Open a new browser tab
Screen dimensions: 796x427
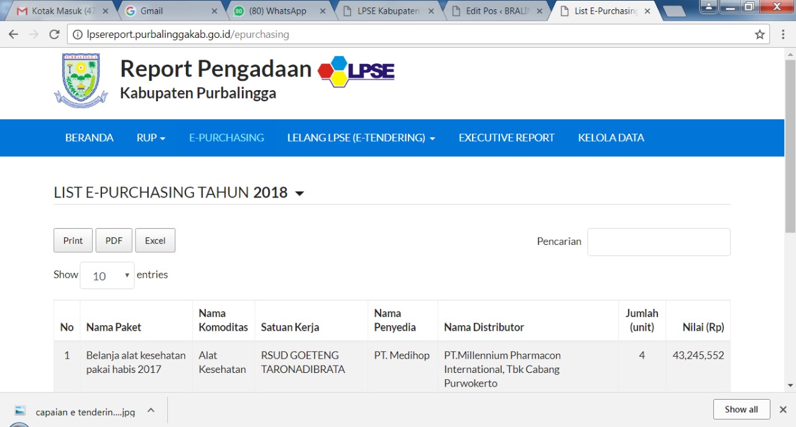[675, 11]
